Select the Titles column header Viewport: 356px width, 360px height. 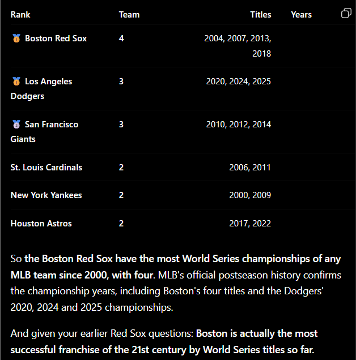pyautogui.click(x=261, y=15)
